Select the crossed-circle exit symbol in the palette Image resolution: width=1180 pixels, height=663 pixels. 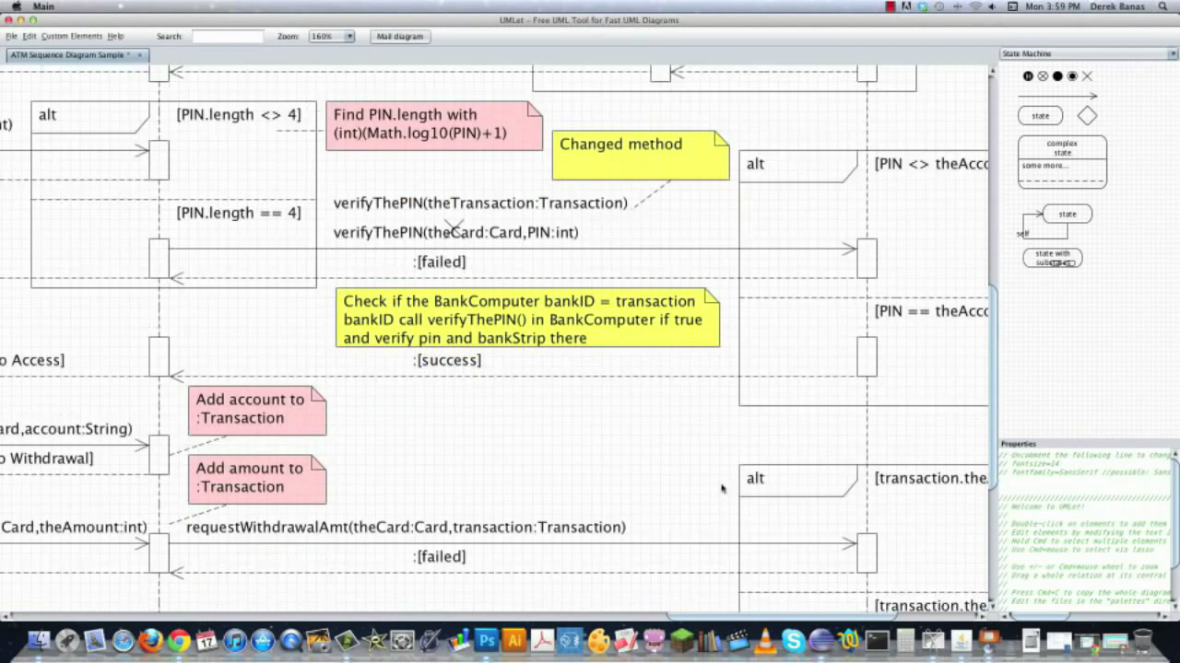click(x=1043, y=76)
